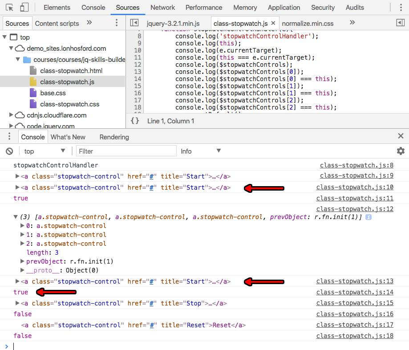Collapse the courses folder node
This screenshot has height=350, width=409.
coord(18,60)
